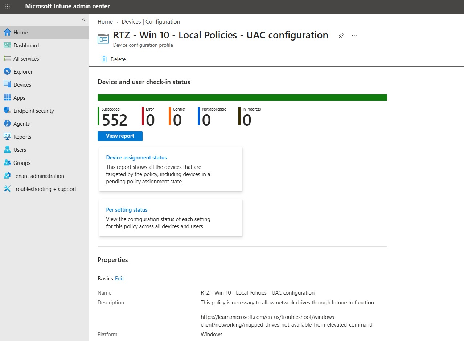Click the Explorer compass icon

pyautogui.click(x=7, y=71)
